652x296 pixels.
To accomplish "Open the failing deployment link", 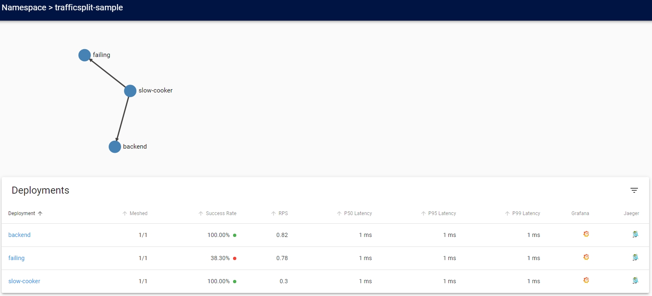I will (17, 258).
